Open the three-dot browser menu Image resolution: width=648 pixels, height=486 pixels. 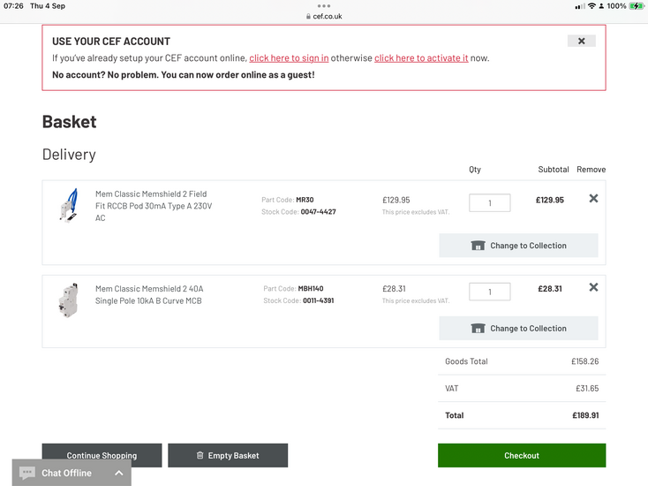324,6
